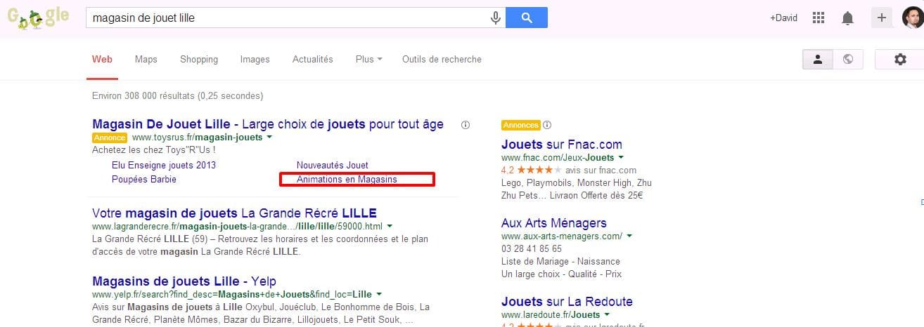Click info icon next to Annonces label
This screenshot has width=924, height=327.
(x=547, y=126)
